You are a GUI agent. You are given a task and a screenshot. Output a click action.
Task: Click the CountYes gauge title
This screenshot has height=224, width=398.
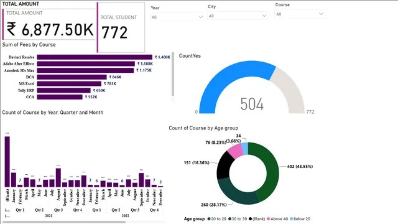[190, 56]
